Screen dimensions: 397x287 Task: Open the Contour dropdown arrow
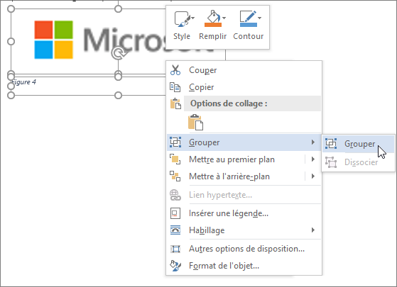pos(259,18)
